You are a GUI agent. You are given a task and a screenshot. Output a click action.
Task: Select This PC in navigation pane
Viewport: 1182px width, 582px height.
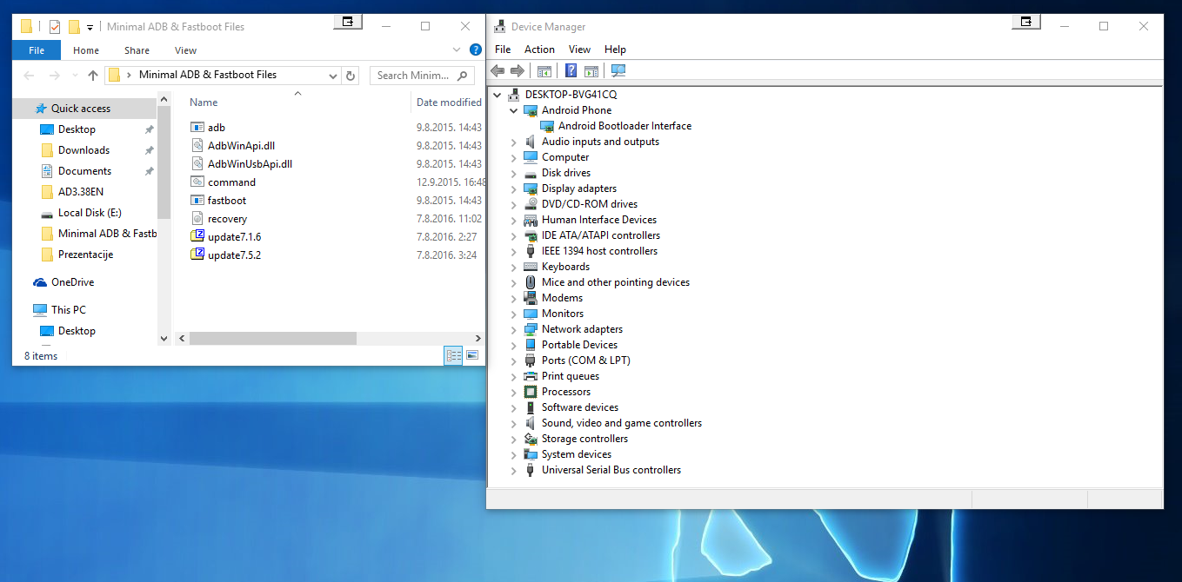coord(68,310)
